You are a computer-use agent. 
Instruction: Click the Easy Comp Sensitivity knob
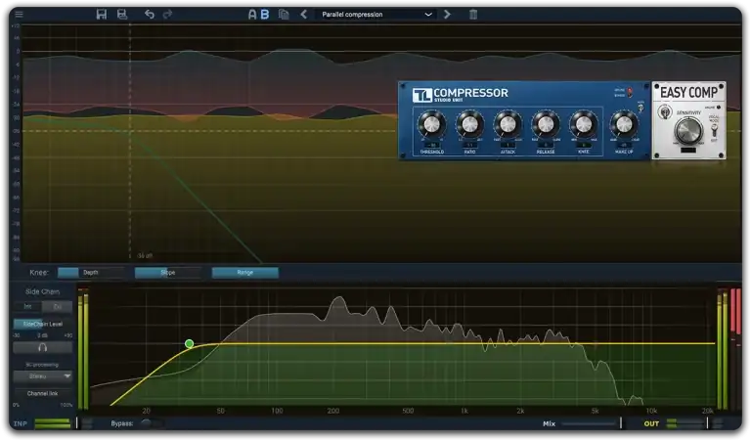pyautogui.click(x=688, y=130)
